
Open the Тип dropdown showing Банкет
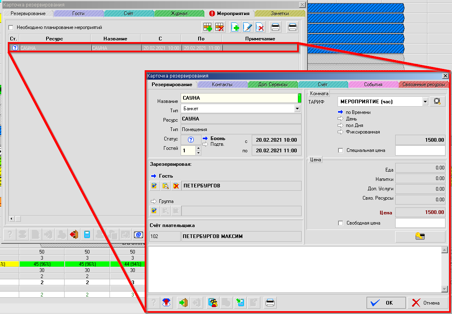[297, 109]
